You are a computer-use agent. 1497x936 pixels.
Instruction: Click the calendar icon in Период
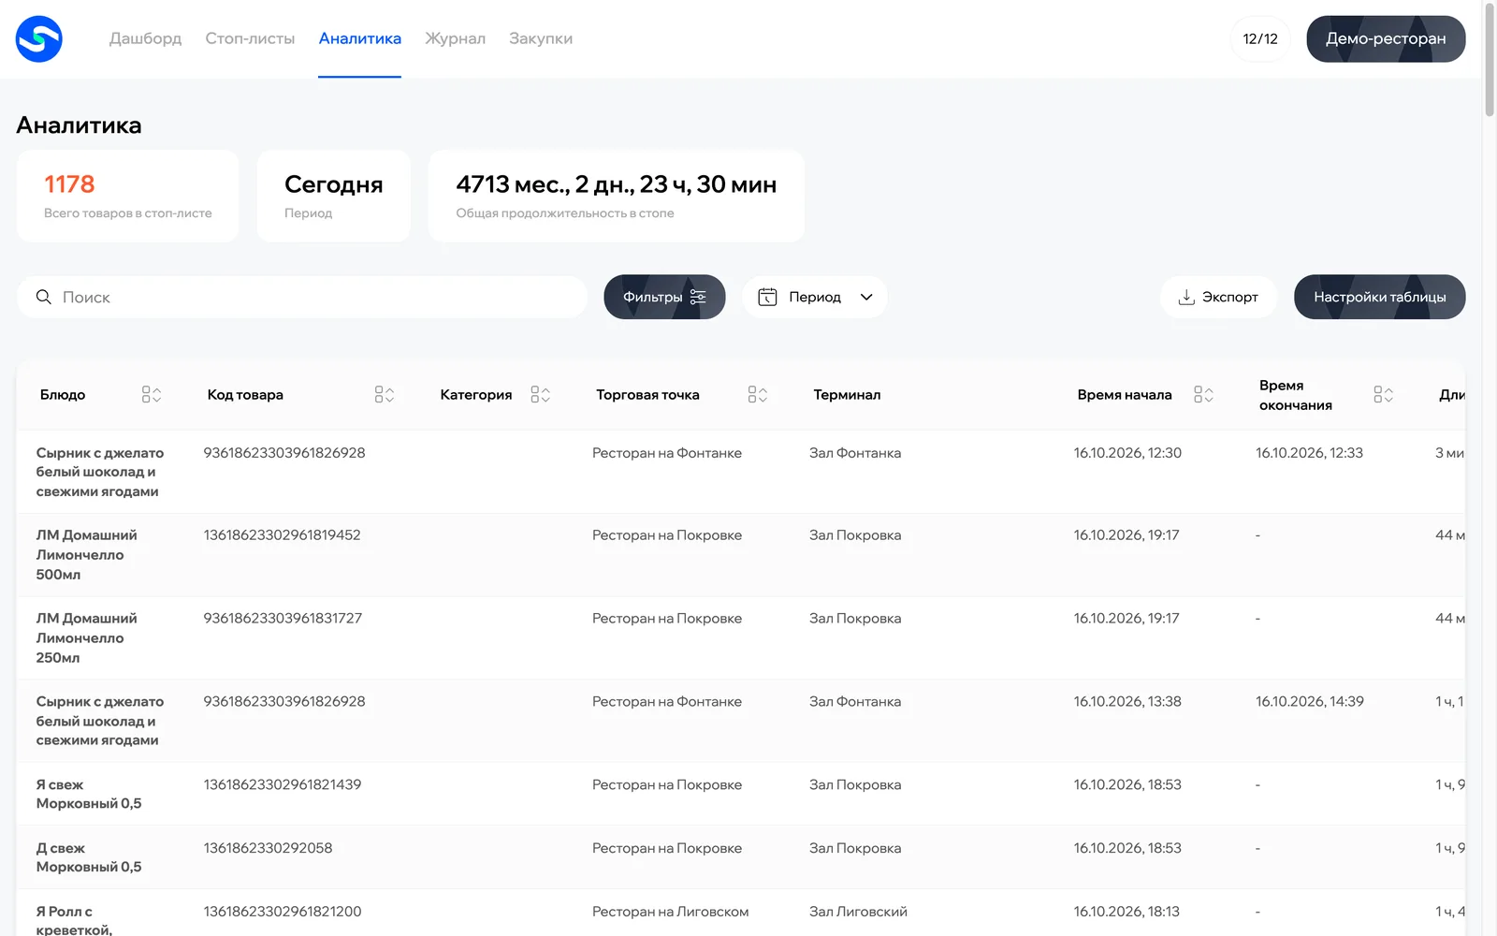(767, 297)
